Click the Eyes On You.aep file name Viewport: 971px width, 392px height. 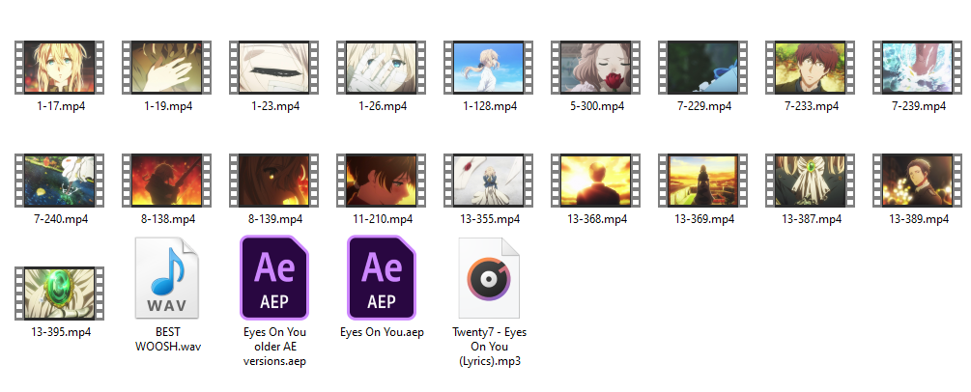[382, 332]
